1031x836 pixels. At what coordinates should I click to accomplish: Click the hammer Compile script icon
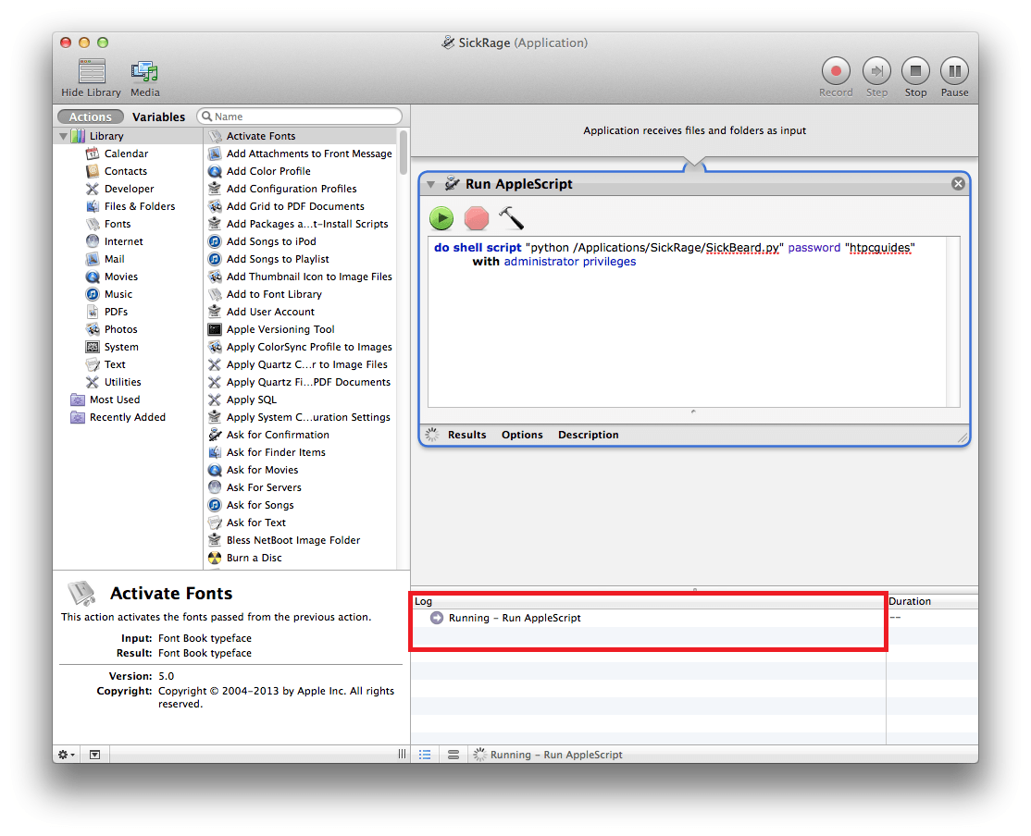click(511, 218)
